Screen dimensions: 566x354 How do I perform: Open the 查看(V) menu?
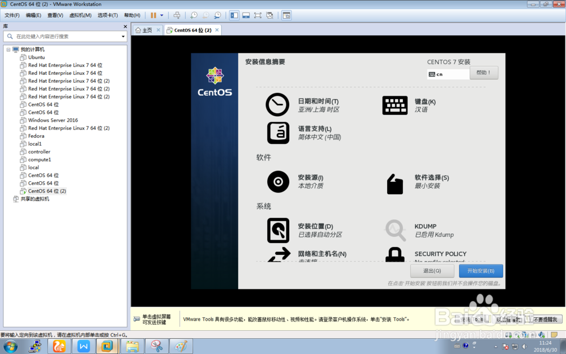pos(55,15)
